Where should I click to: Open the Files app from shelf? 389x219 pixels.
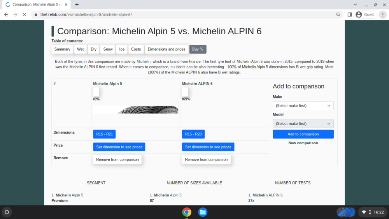click(x=203, y=212)
